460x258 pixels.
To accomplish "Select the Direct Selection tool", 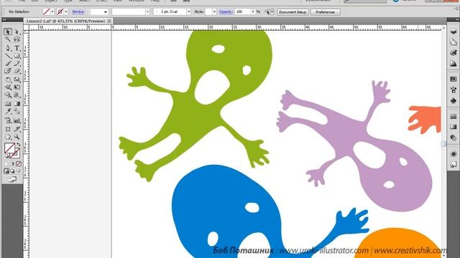I will tap(17, 32).
